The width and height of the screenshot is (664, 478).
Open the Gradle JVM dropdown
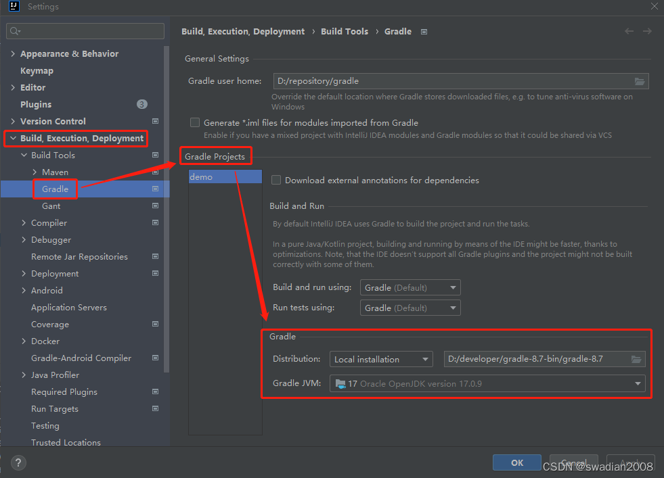coord(487,383)
